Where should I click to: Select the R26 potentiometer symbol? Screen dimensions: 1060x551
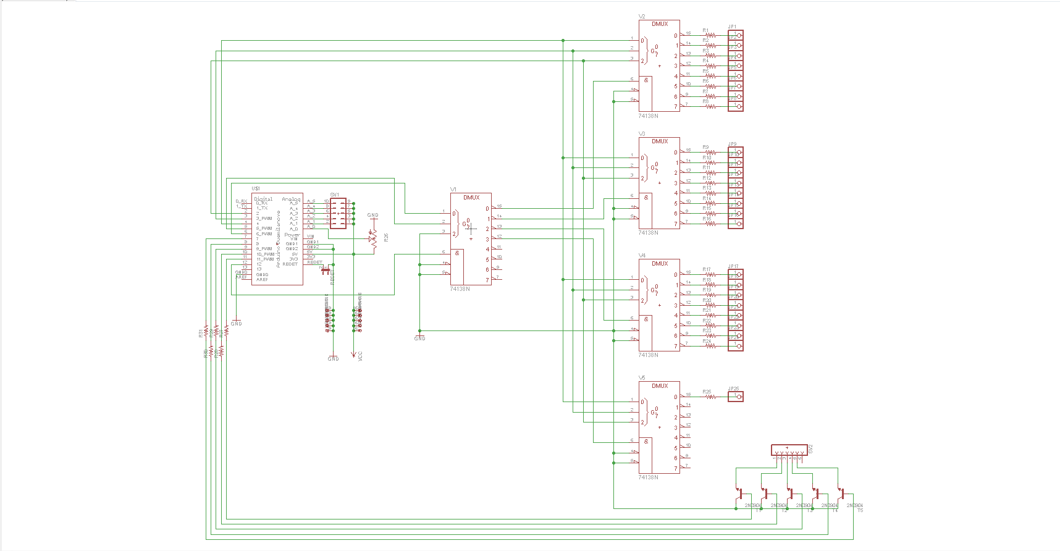372,238
